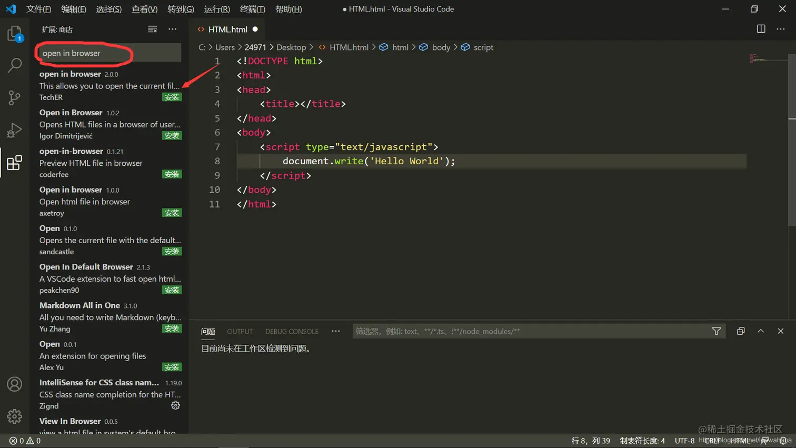This screenshot has height=448, width=796.
Task: Open the 终端(T) menu
Action: click(x=253, y=9)
